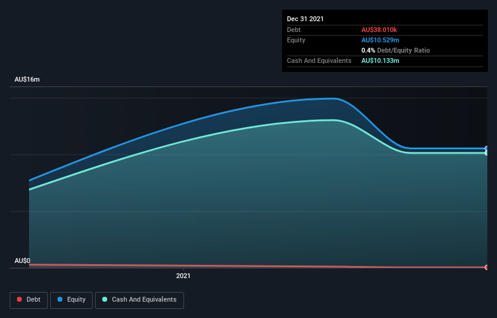Image resolution: width=497 pixels, height=318 pixels.
Task: Select the teal Cash endpoint marker on chart
Action: [487, 153]
